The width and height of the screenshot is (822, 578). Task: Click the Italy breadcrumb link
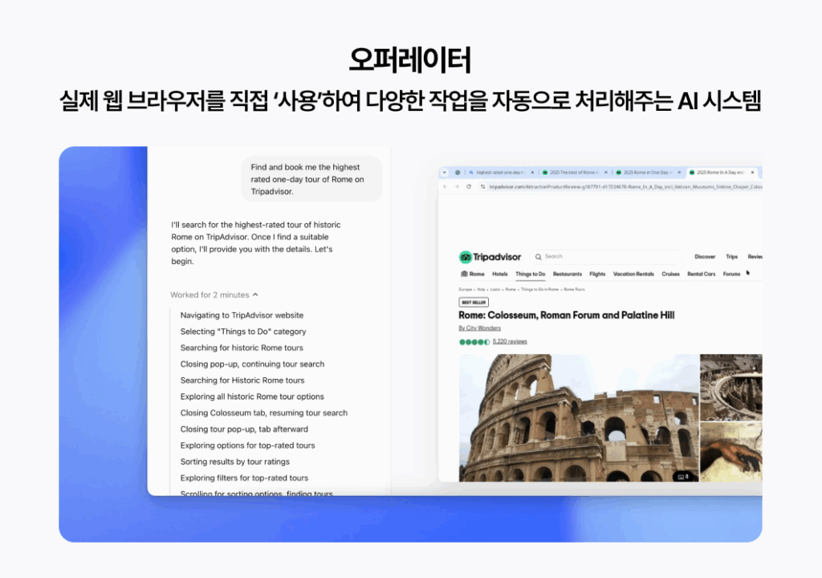(x=481, y=290)
